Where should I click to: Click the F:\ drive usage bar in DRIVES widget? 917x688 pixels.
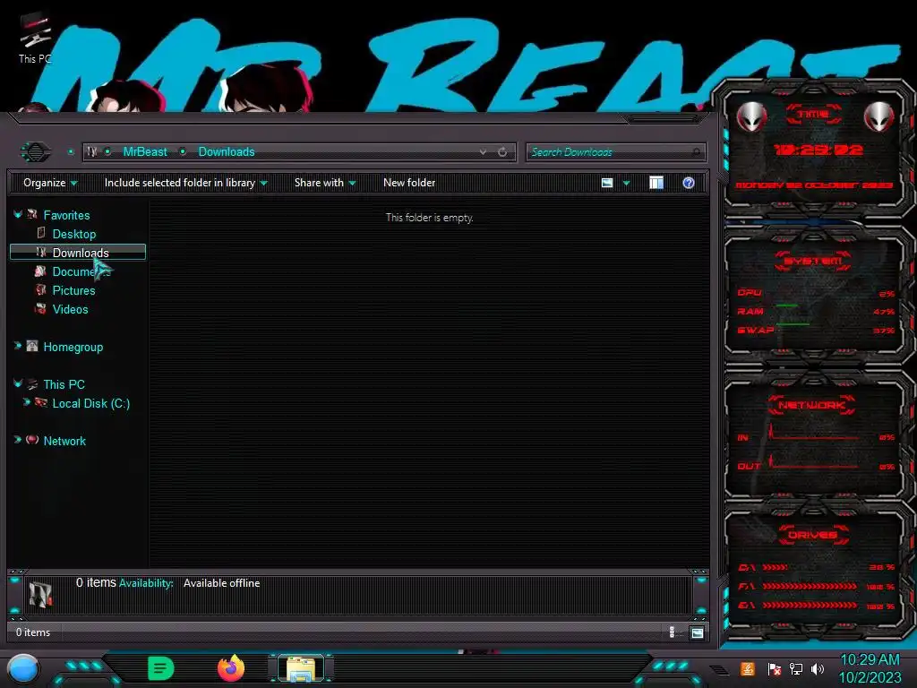(x=810, y=586)
